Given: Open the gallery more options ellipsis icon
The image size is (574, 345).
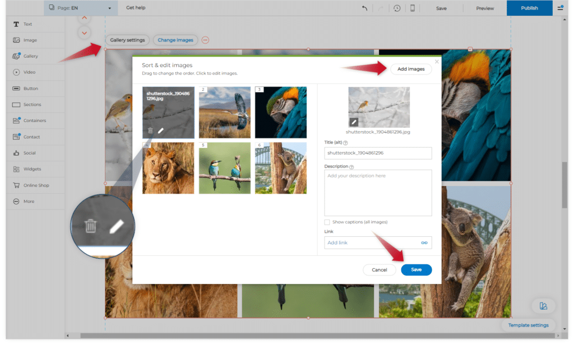Looking at the screenshot, I should coord(205,40).
